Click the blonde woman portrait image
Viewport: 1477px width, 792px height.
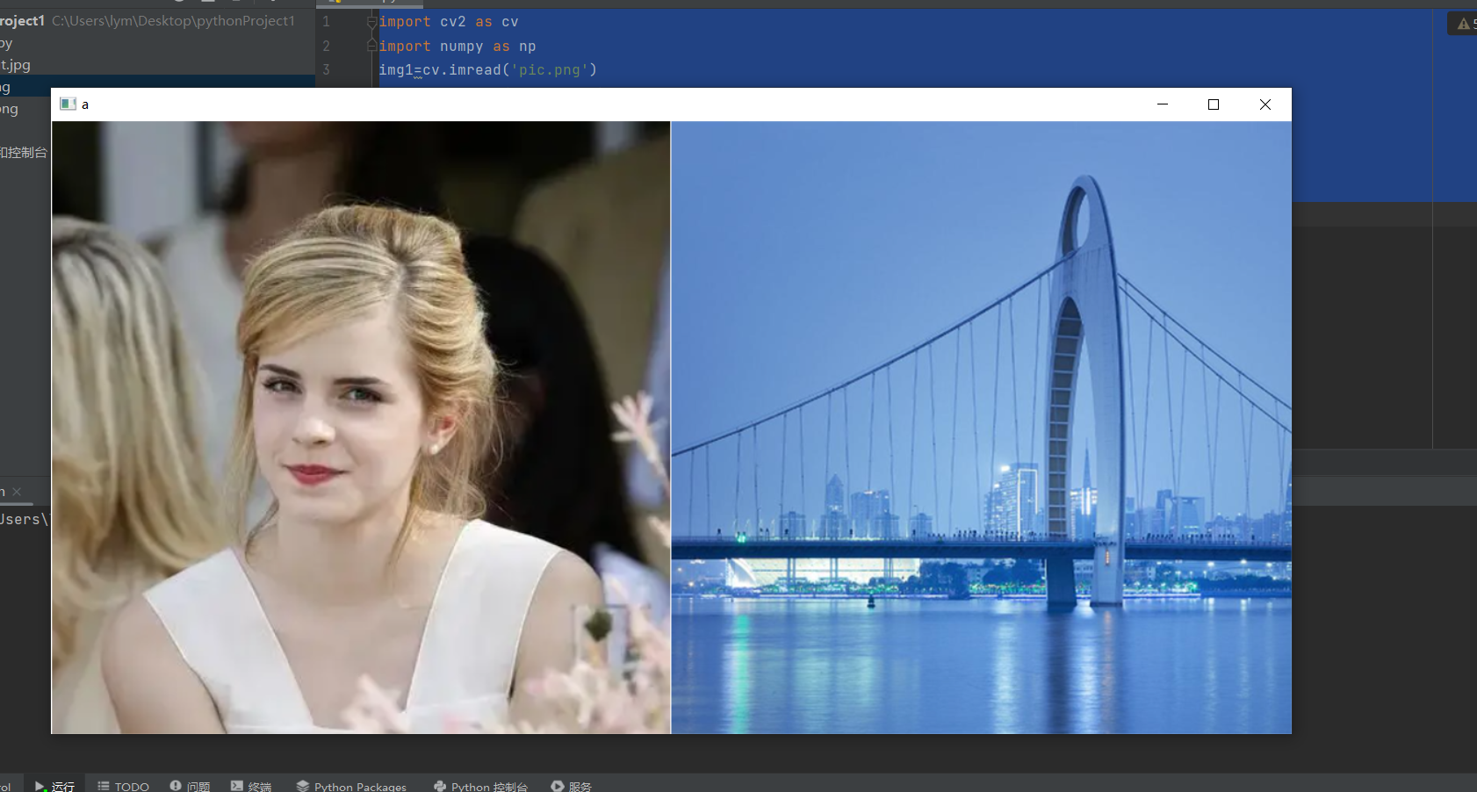click(x=361, y=427)
